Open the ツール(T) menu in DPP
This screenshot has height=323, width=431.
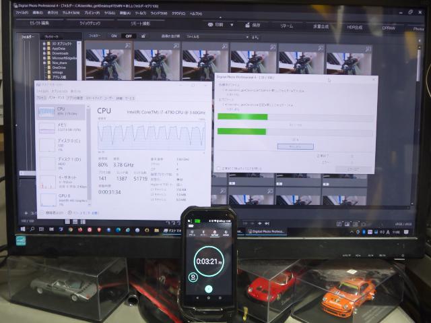point(141,13)
